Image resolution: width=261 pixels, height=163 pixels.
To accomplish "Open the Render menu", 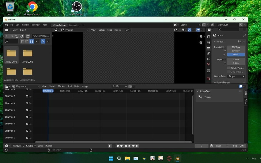I will click(x=25, y=25).
